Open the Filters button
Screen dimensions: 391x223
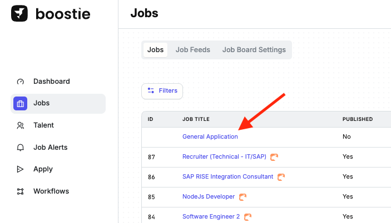click(x=162, y=91)
